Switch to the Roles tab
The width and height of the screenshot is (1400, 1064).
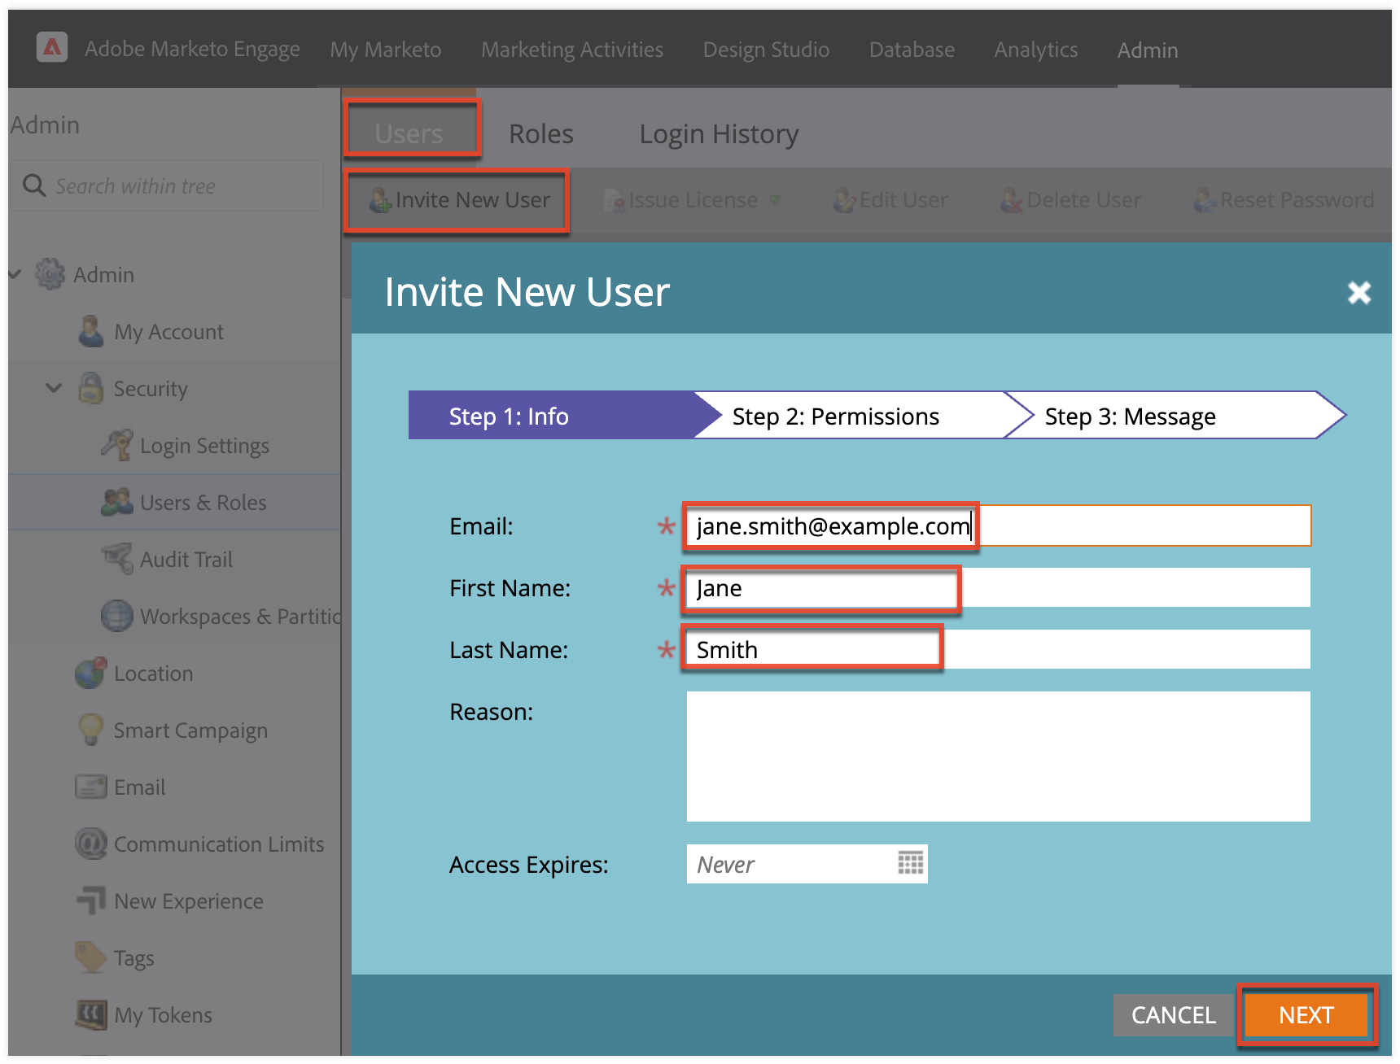point(540,133)
